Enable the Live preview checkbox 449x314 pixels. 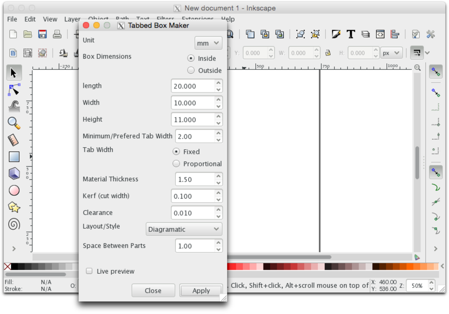tap(89, 271)
